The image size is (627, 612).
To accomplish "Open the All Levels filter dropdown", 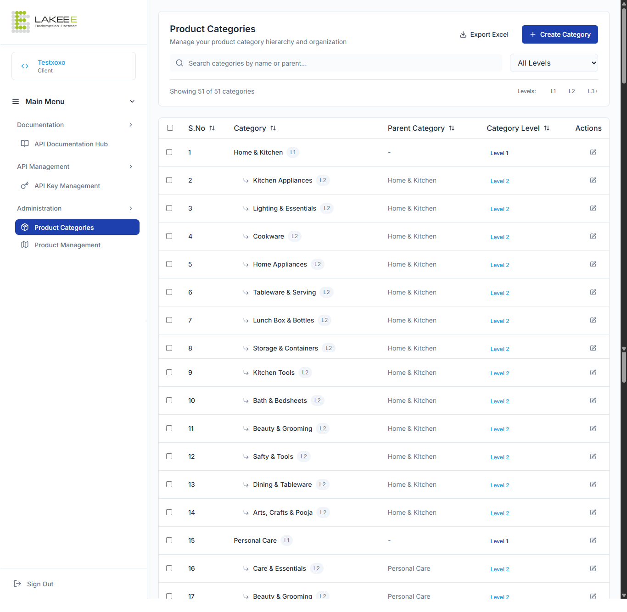I will [x=554, y=63].
